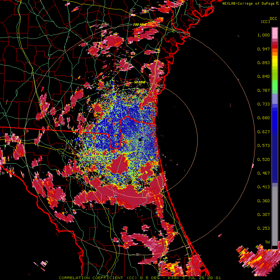Select the 0.893 legend value
The width and height of the screenshot is (280, 280).
(264, 63)
